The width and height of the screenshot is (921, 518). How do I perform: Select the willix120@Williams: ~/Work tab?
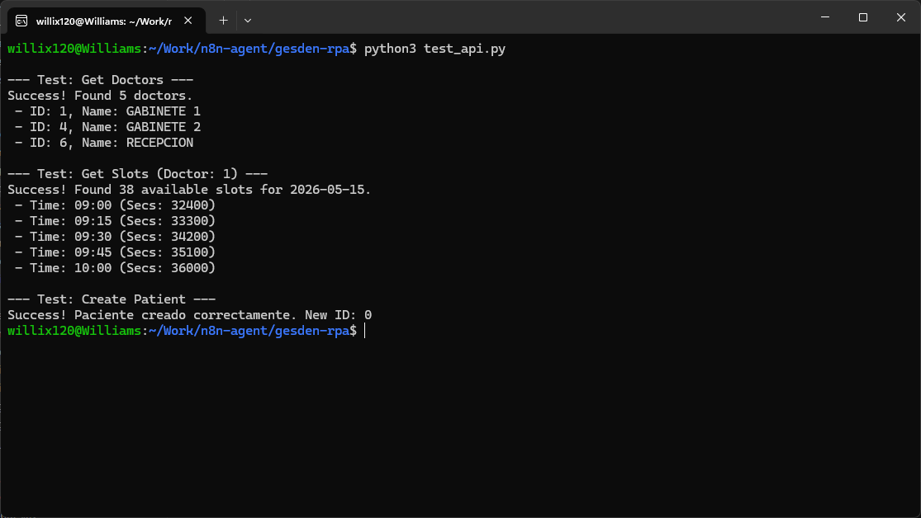tap(107, 21)
